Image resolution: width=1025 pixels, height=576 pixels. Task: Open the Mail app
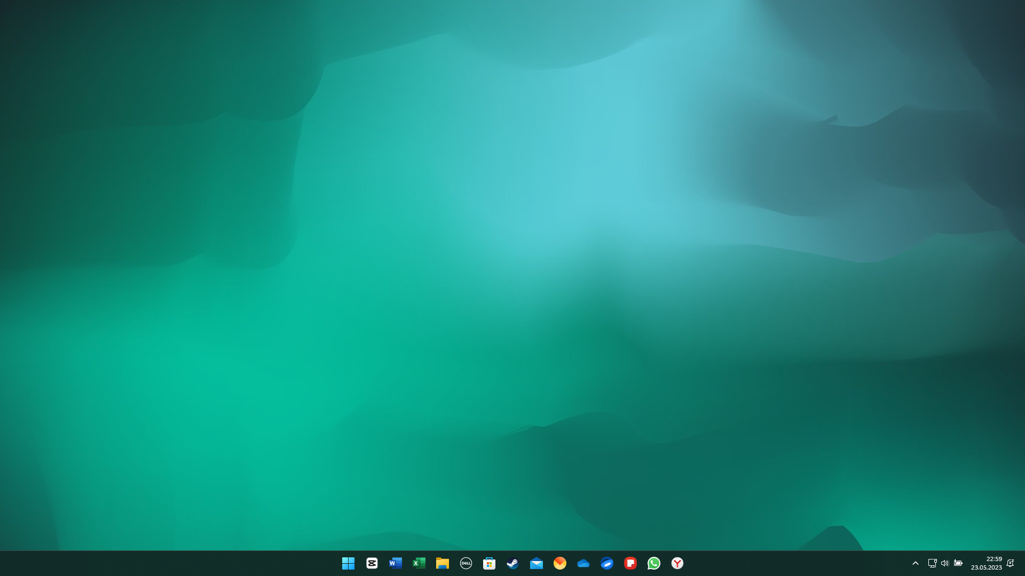(537, 563)
